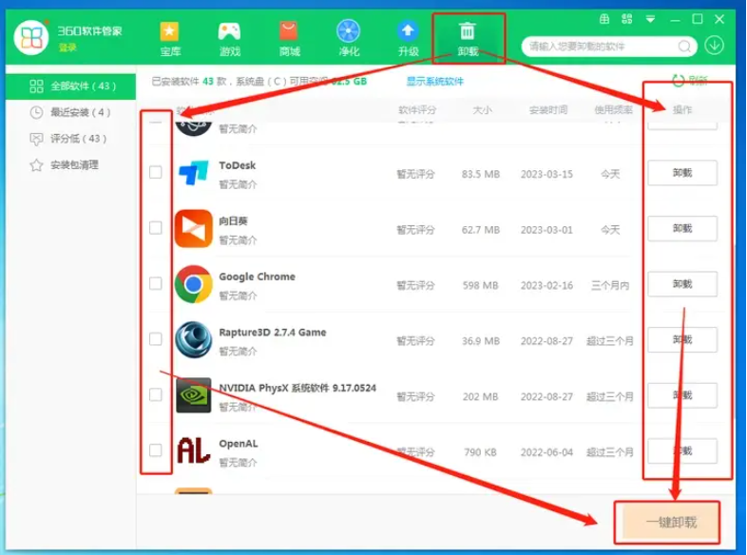Click the OpenAL application icon
Image resolution: width=747 pixels, height=555 pixels.
[194, 450]
